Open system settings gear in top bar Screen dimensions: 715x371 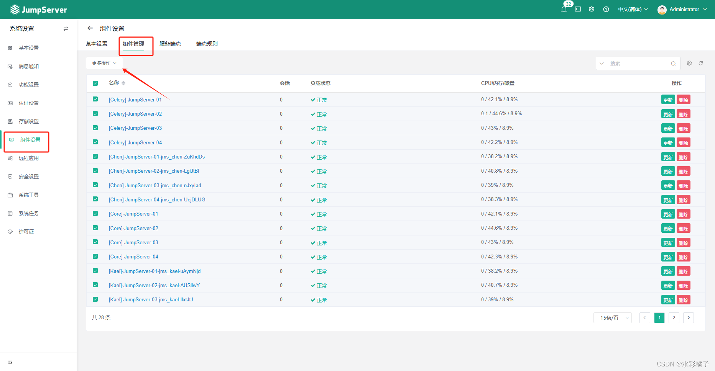(592, 9)
